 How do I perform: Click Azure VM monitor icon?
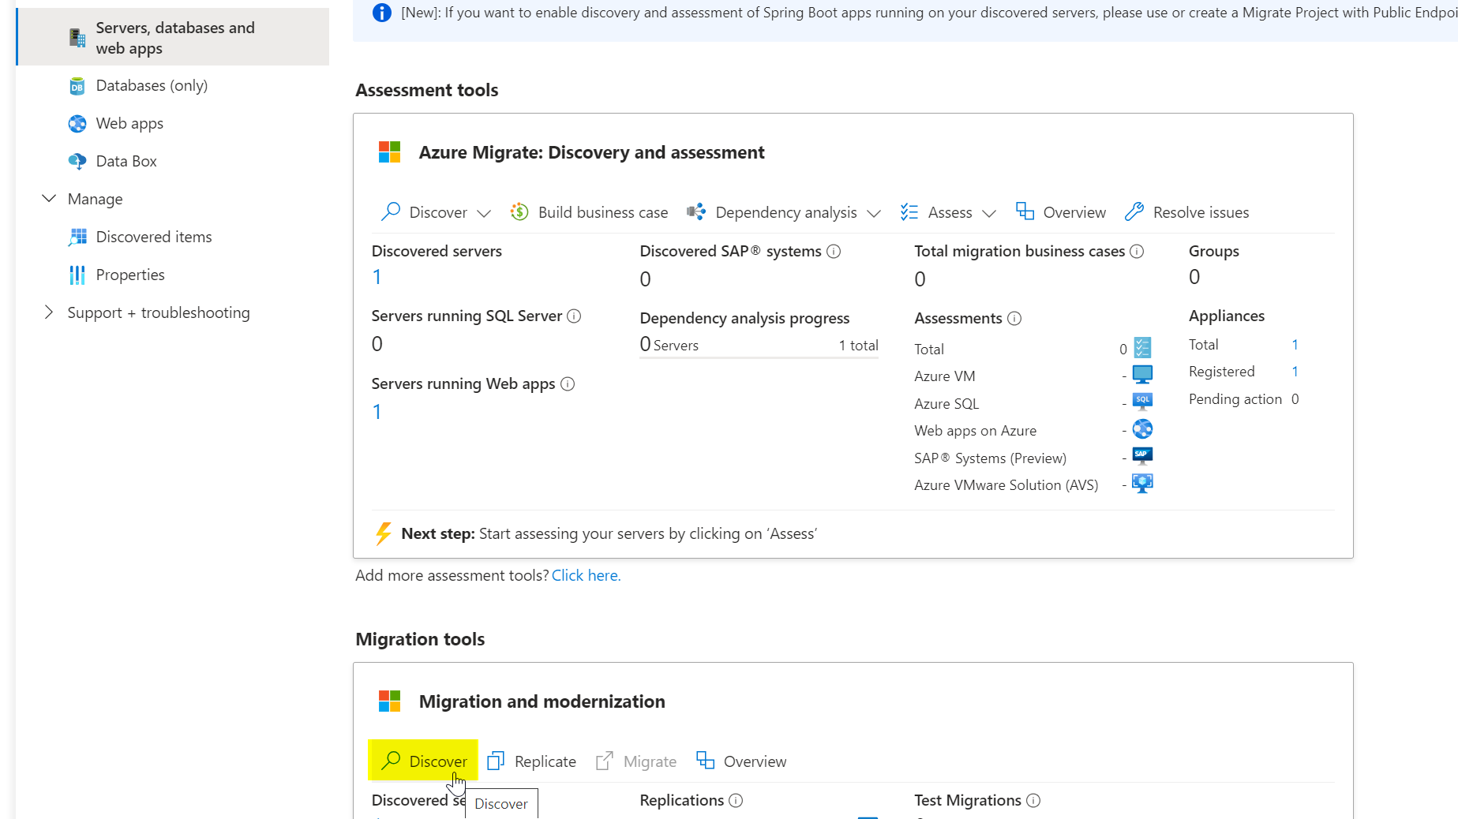coord(1142,375)
